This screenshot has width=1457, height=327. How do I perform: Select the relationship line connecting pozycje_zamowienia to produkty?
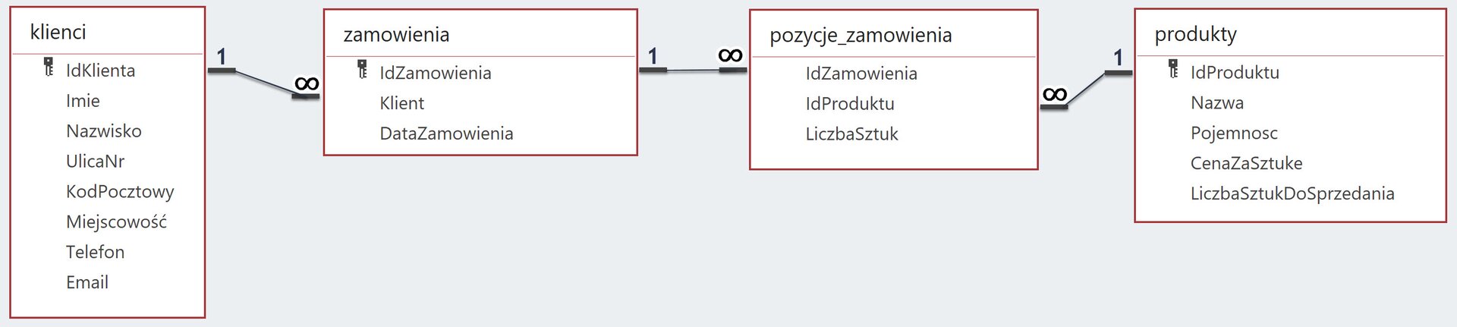pos(1086,90)
